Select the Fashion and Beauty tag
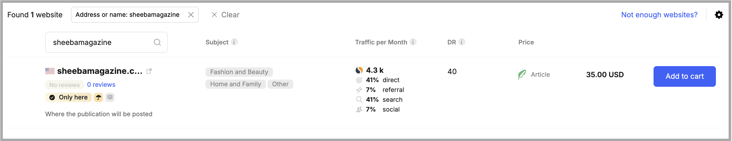Viewport: 732px width, 141px height. pyautogui.click(x=239, y=72)
